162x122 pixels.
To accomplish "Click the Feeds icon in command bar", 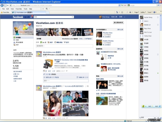I will point(122,12).
